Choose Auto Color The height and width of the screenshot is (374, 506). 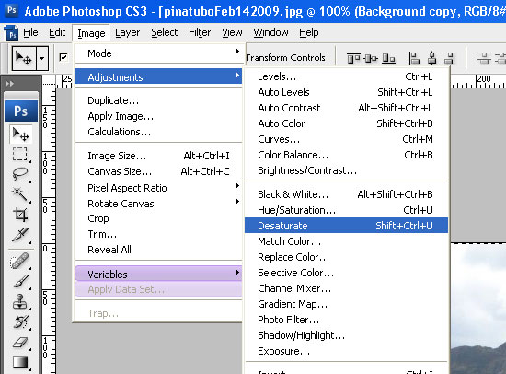point(346,123)
